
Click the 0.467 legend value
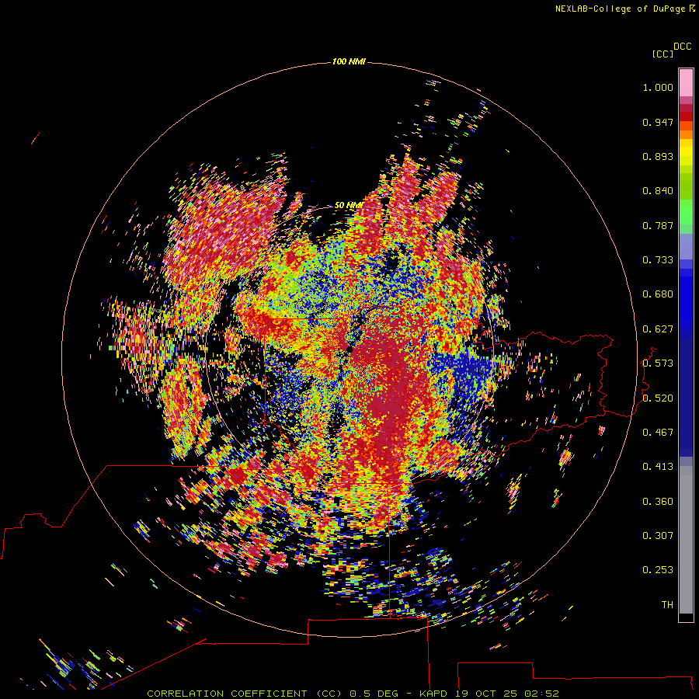(658, 433)
